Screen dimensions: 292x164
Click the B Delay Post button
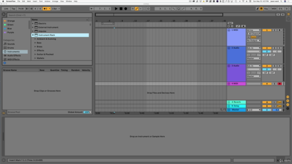[279, 106]
